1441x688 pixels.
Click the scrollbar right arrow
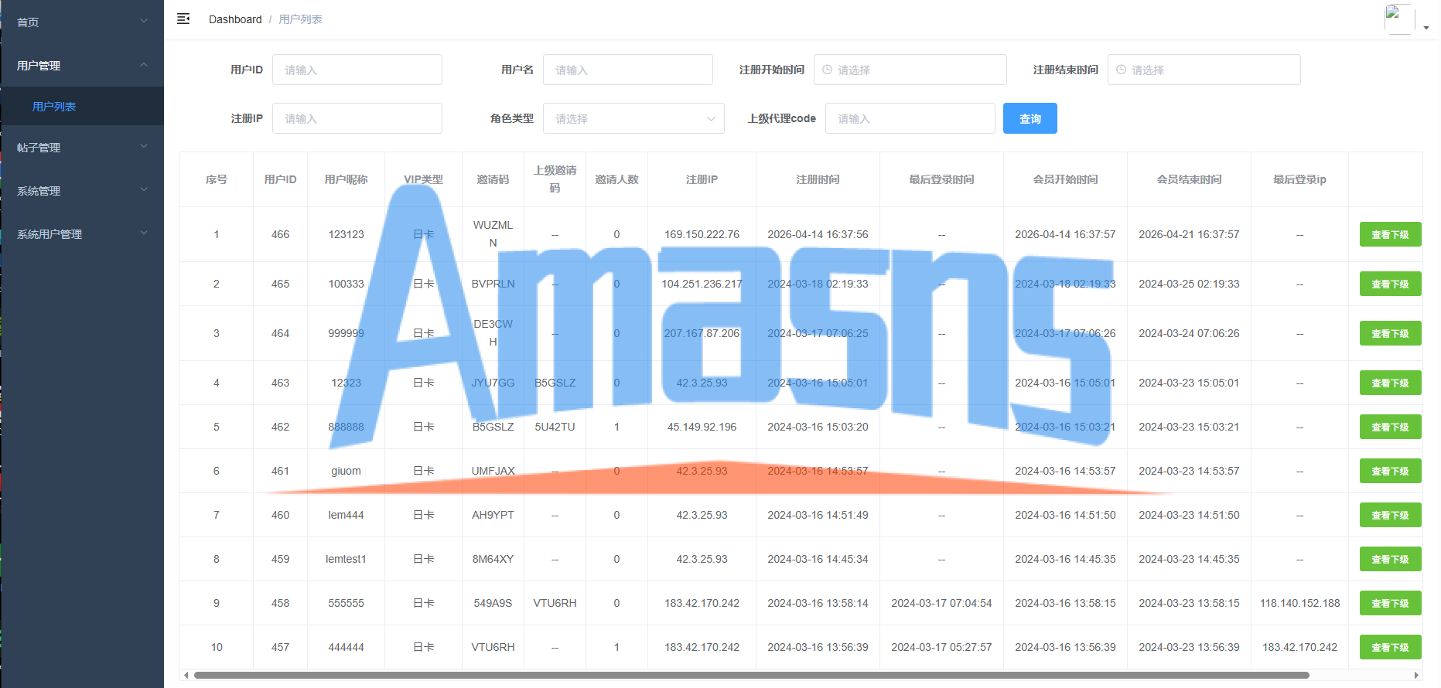coord(1416,675)
